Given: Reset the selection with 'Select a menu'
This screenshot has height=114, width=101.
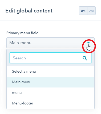Looking at the screenshot, I should (50, 71).
